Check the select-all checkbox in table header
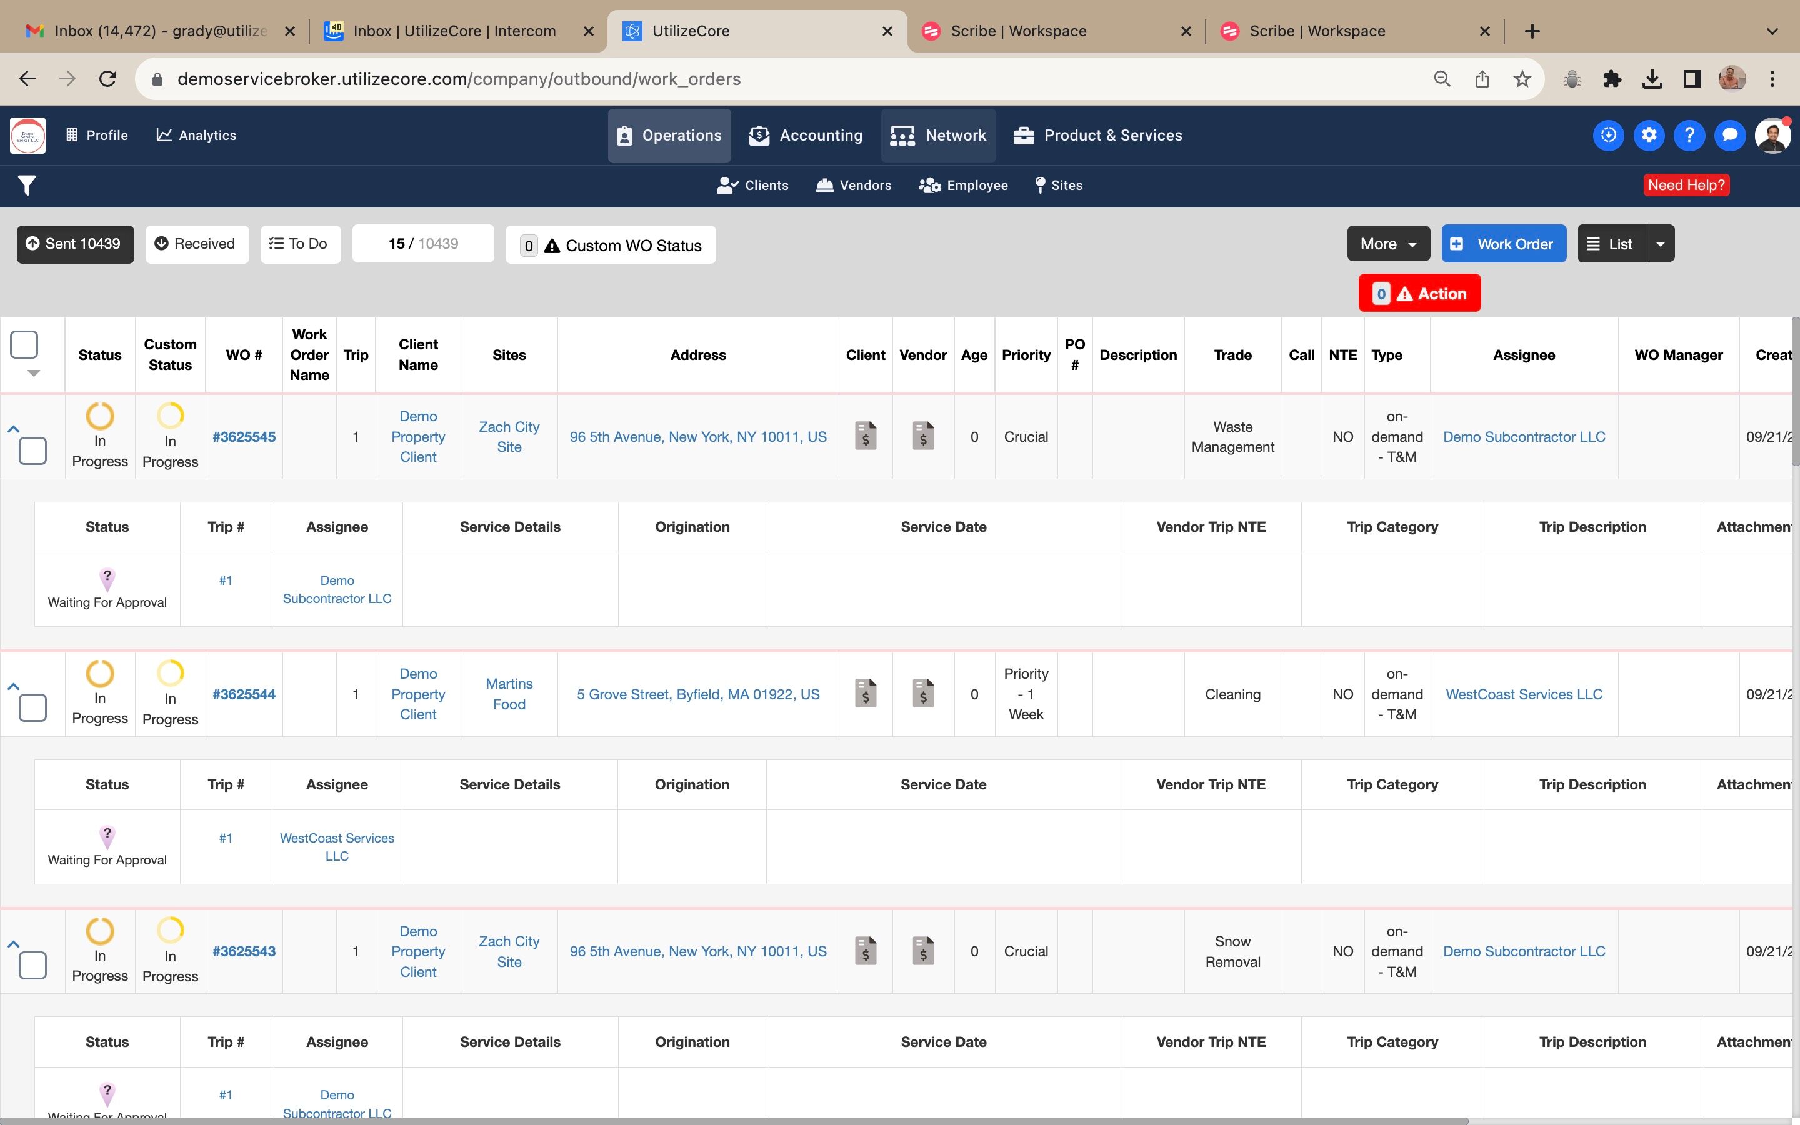Viewport: 1800px width, 1125px height. (24, 345)
